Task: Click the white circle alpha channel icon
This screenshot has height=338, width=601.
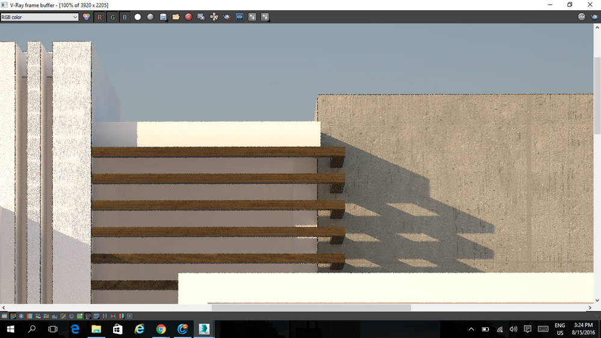Action: 138,17
